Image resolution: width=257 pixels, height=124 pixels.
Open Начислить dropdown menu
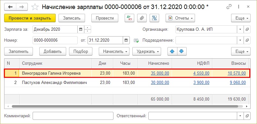(114, 51)
